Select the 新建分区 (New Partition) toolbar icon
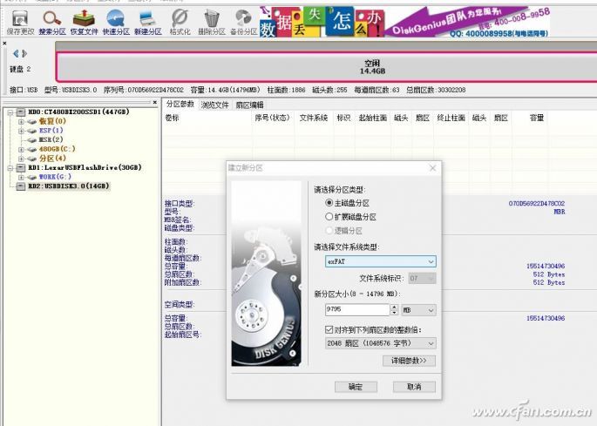Image resolution: width=597 pixels, height=426 pixels. [147, 20]
